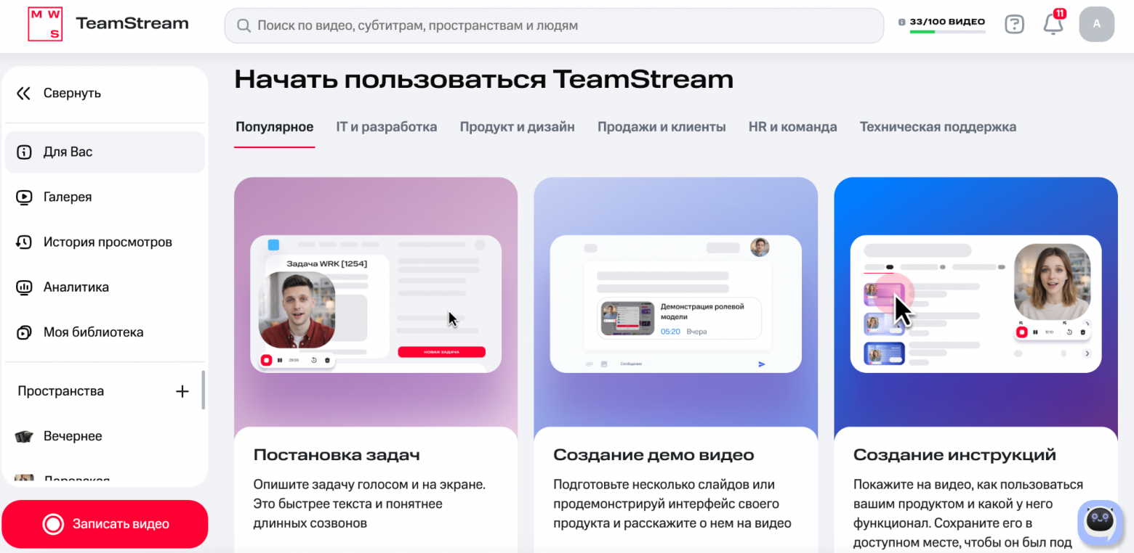Click the info icon beside 33/100 видео

pos(902,22)
